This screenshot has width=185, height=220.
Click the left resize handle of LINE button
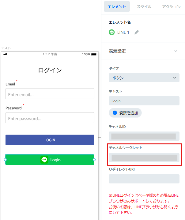(x=5, y=160)
